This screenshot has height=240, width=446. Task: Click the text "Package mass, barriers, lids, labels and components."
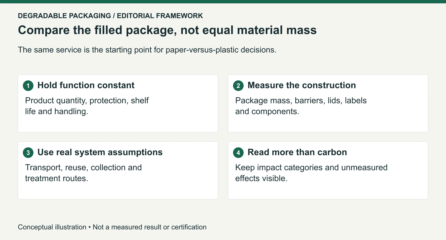[301, 106]
